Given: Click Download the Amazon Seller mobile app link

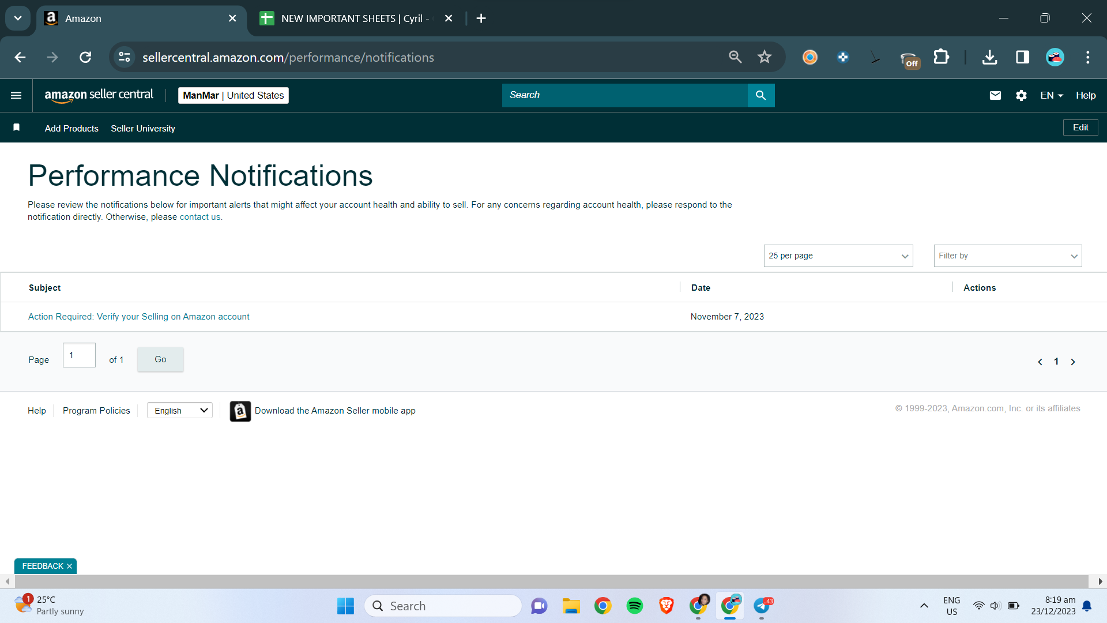Looking at the screenshot, I should pyautogui.click(x=335, y=411).
